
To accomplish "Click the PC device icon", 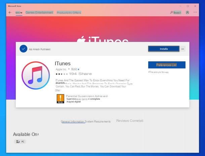I will 18,142.
